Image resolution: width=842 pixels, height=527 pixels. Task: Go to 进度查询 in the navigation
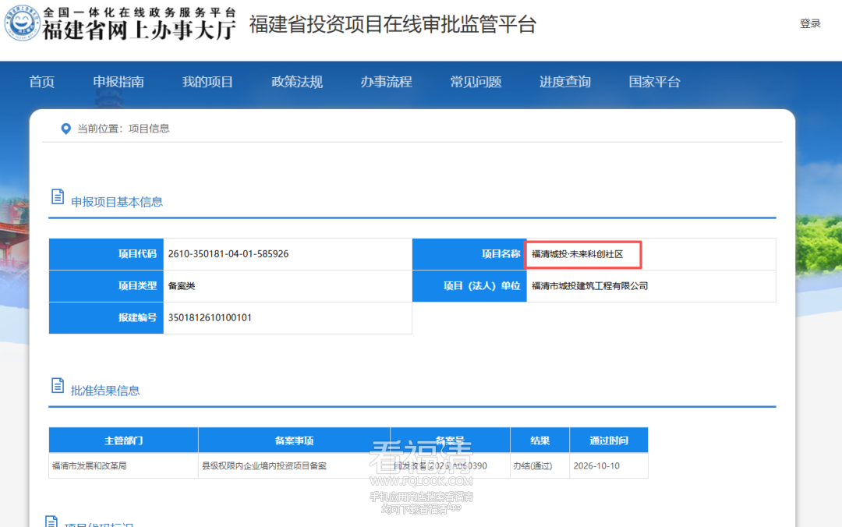[x=565, y=82]
